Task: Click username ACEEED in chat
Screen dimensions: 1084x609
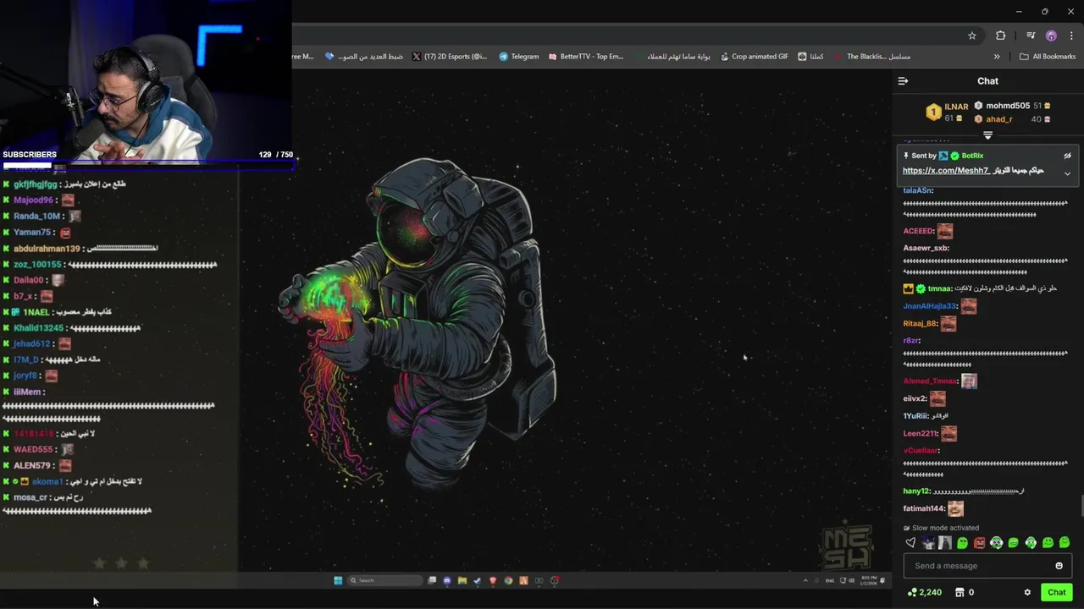Action: (x=919, y=231)
